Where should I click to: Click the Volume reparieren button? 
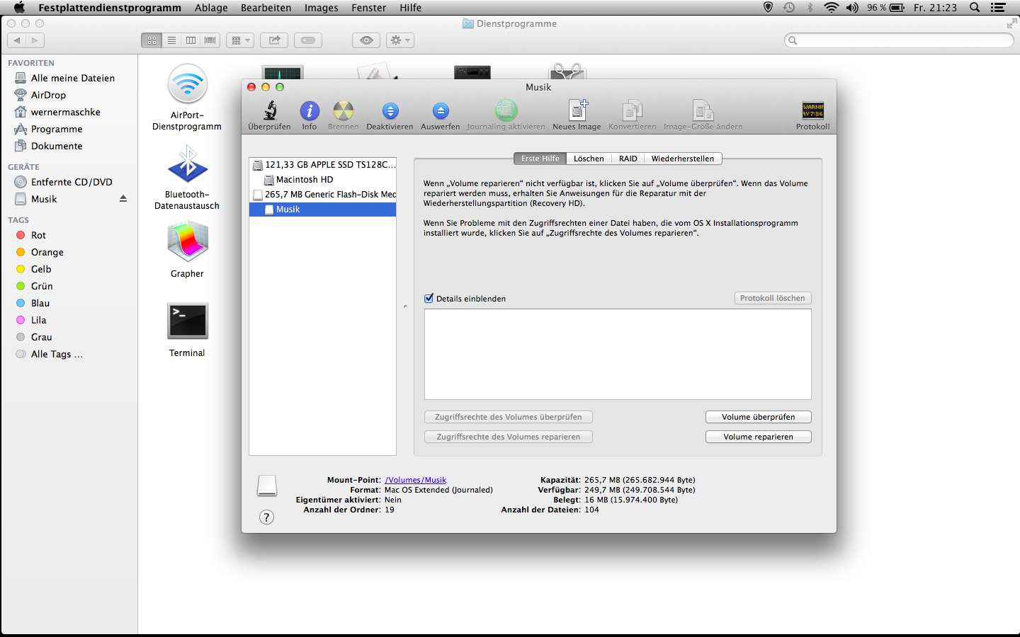(758, 437)
